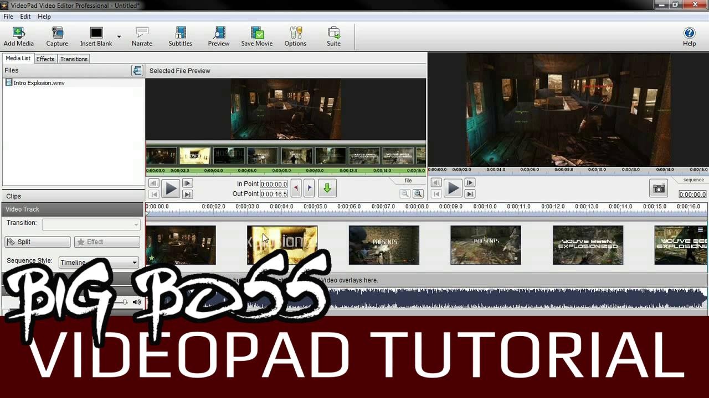Play the selected file preview
This screenshot has width=709, height=398.
171,189
